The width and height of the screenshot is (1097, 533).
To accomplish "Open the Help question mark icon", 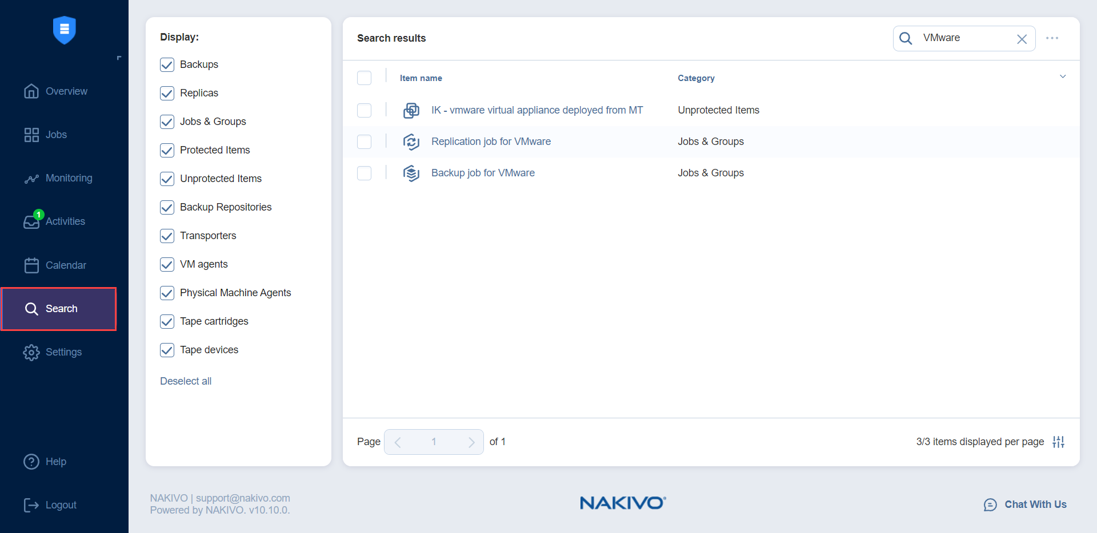I will click(x=31, y=462).
